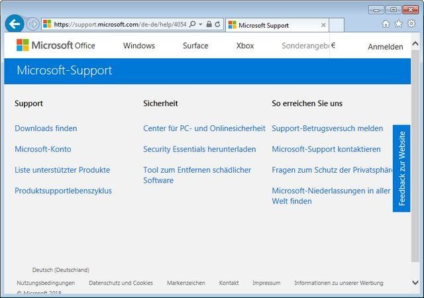This screenshot has height=298, width=424.
Task: Open a new blank tab
Action: tap(337, 25)
